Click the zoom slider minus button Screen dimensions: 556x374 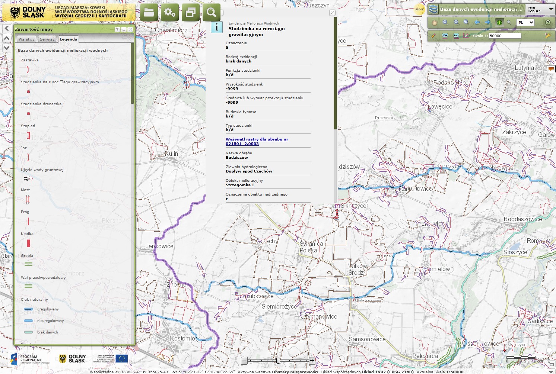244,361
